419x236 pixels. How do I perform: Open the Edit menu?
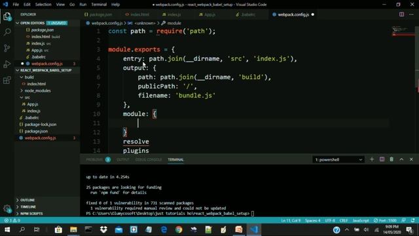27,5
